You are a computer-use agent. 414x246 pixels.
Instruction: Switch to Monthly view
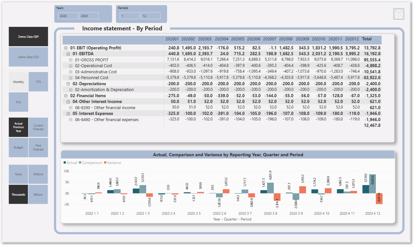coord(18,82)
